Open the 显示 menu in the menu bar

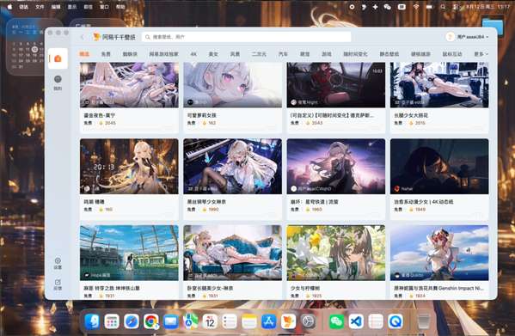(x=72, y=7)
